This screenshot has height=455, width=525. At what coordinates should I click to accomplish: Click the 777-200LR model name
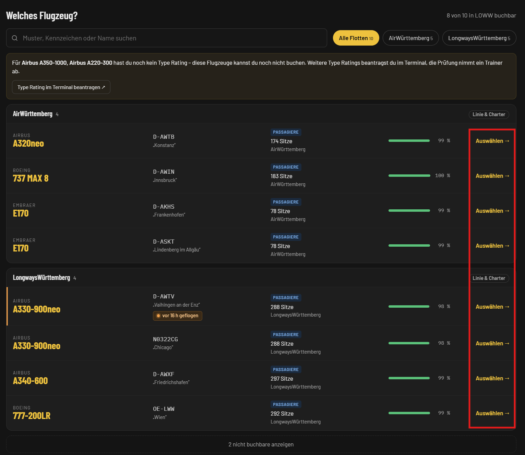(32, 416)
